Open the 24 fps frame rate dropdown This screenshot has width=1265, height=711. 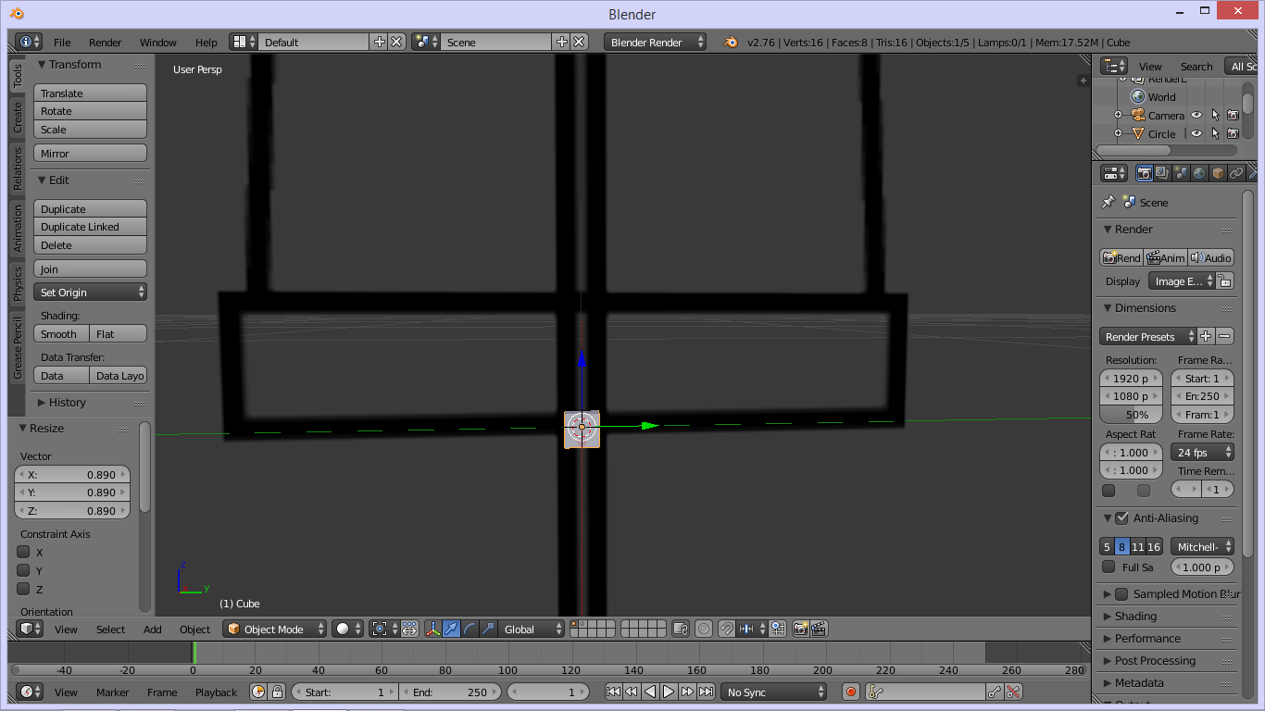pos(1203,452)
